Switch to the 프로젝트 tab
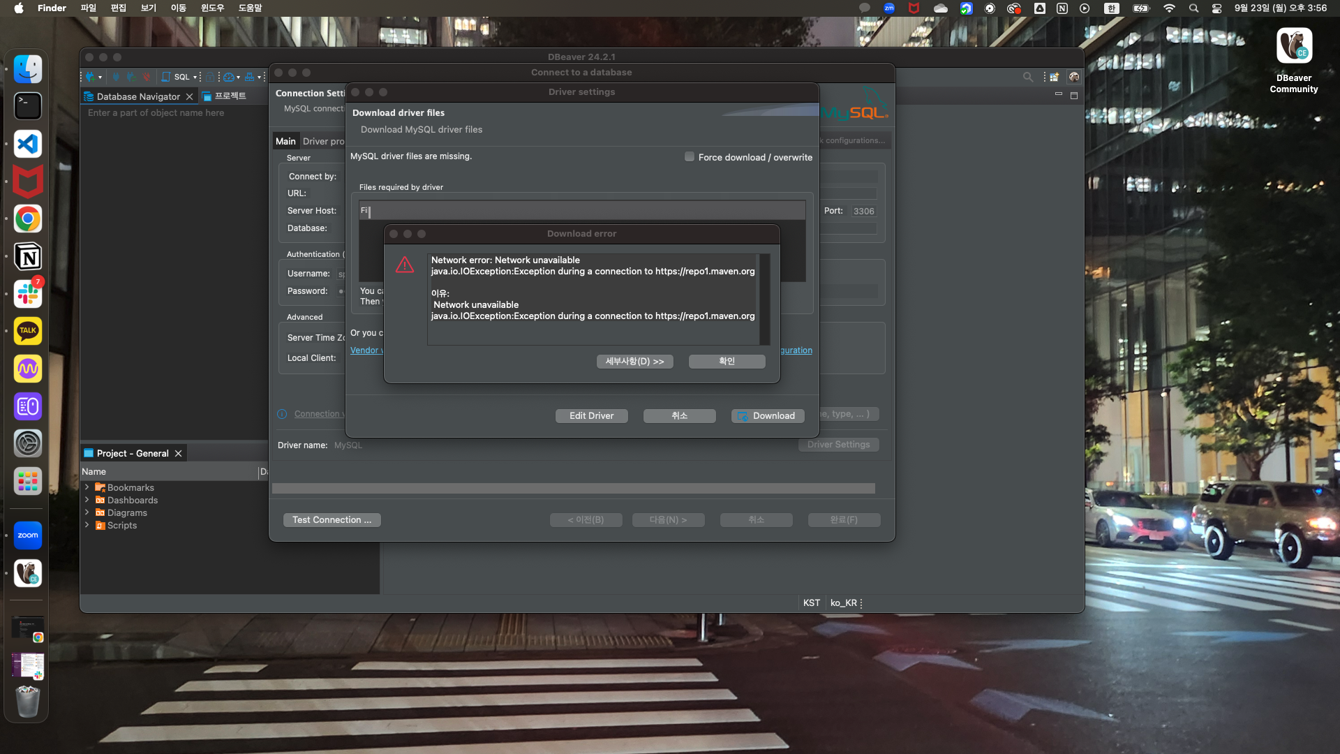This screenshot has height=754, width=1340. (225, 96)
